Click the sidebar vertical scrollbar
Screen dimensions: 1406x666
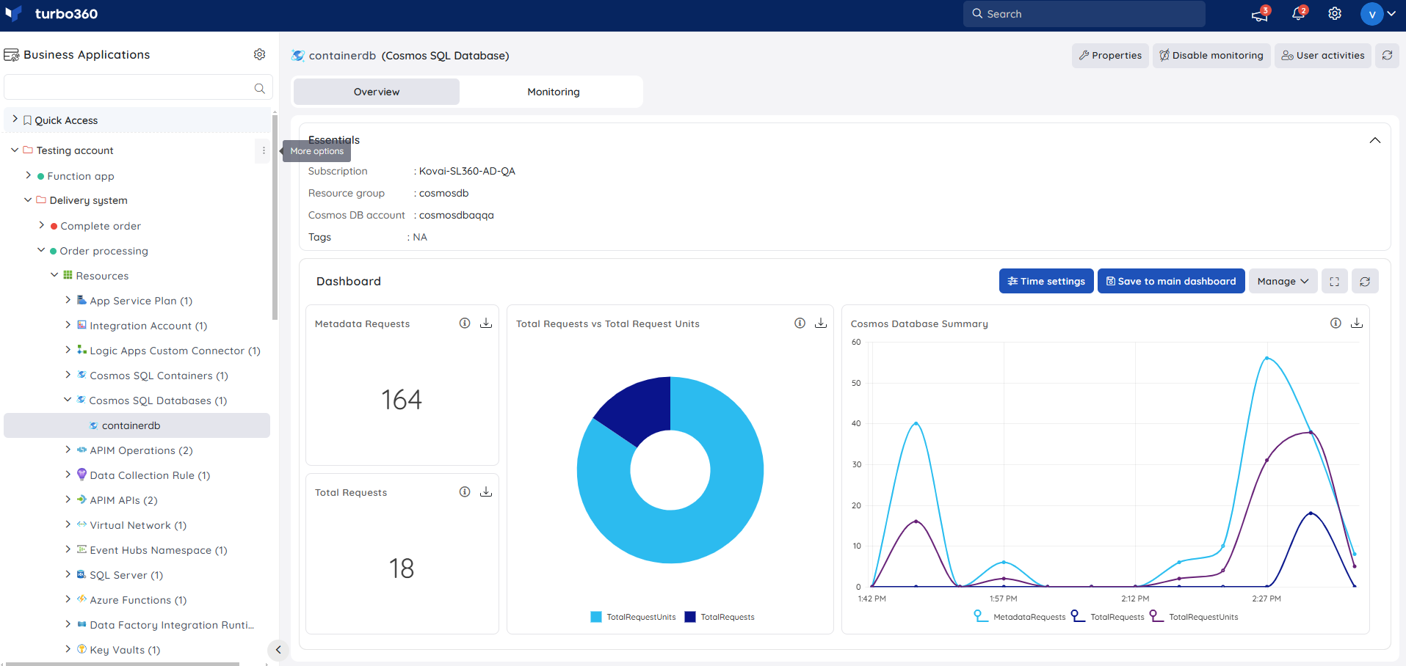pyautogui.click(x=275, y=216)
